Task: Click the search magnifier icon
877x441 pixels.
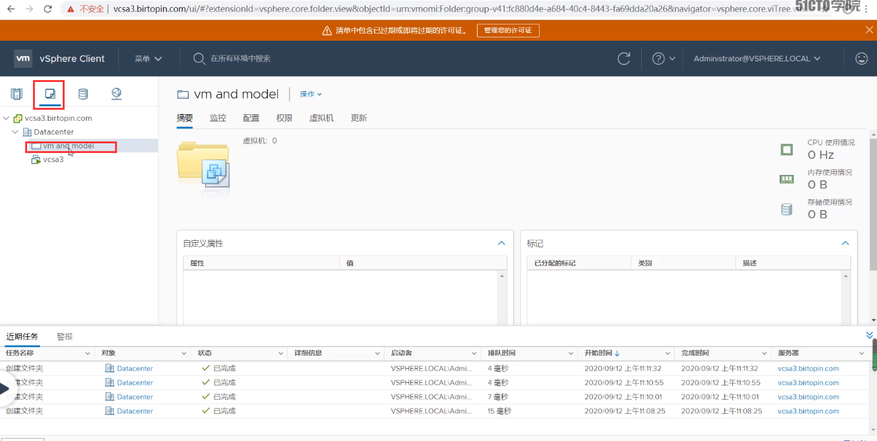Action: 199,59
